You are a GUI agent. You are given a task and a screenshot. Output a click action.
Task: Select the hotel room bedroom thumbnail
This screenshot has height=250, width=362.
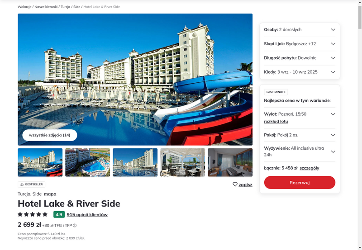pyautogui.click(x=230, y=162)
